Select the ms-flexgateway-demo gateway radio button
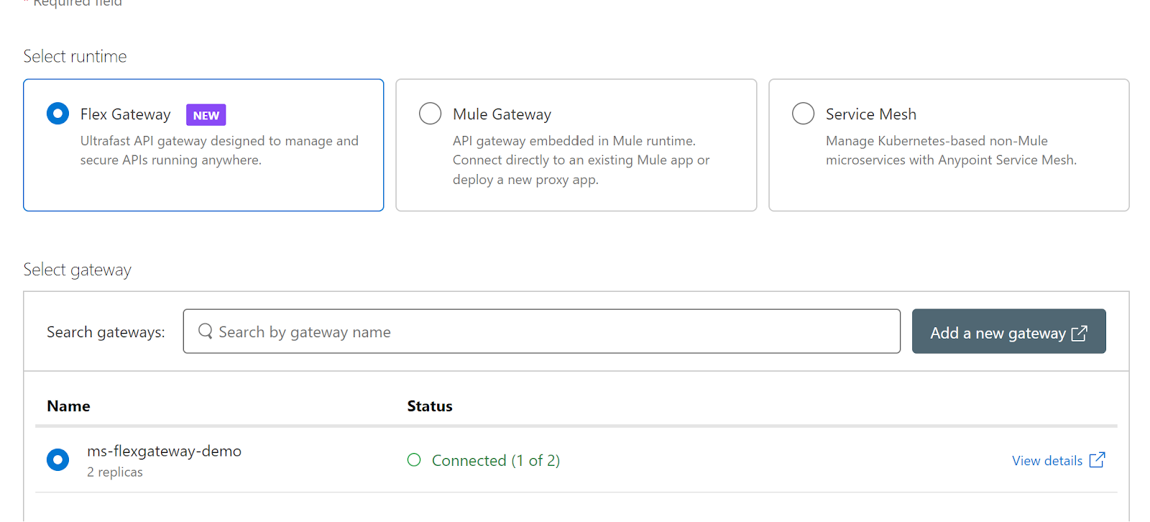The height and width of the screenshot is (522, 1150). pyautogui.click(x=57, y=459)
